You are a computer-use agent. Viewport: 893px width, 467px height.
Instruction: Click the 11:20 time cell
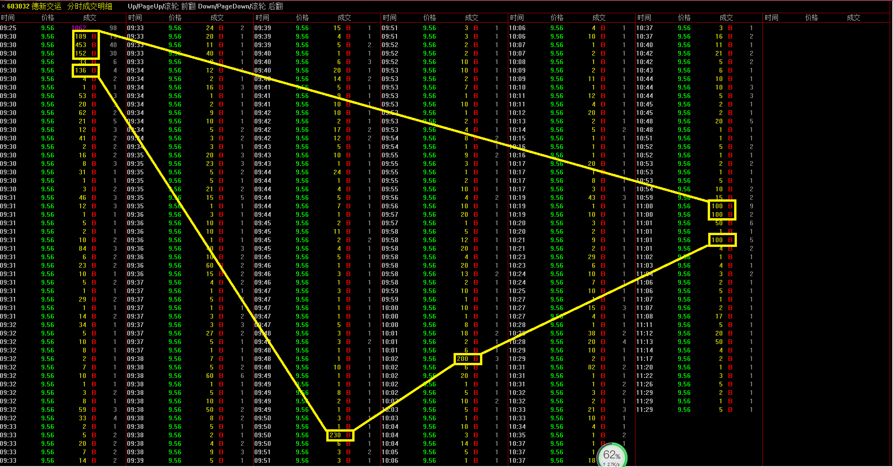pyautogui.click(x=645, y=367)
